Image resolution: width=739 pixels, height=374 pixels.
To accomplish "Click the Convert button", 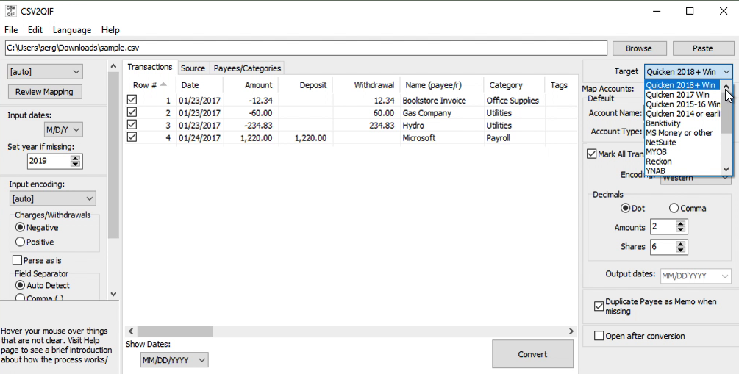I will pyautogui.click(x=532, y=354).
